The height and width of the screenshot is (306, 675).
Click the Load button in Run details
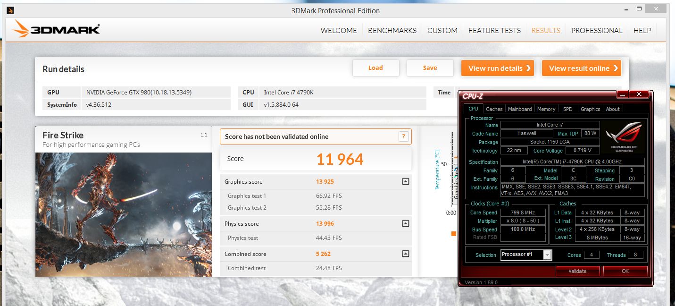coord(376,68)
